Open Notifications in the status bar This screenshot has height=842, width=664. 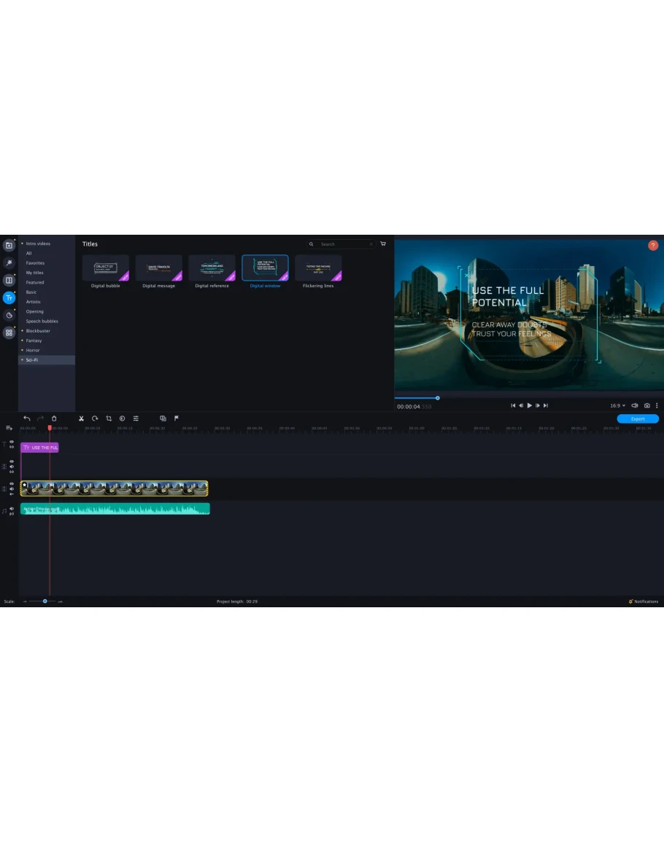(643, 601)
